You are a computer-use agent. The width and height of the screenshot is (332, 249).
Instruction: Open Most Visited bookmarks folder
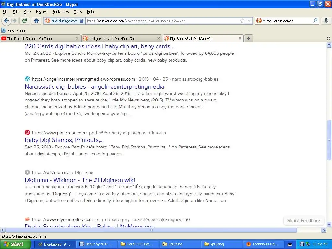(x=14, y=31)
